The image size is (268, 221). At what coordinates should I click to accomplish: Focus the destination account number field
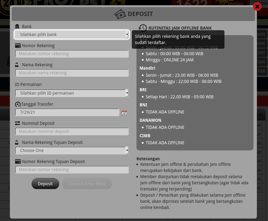(x=72, y=170)
